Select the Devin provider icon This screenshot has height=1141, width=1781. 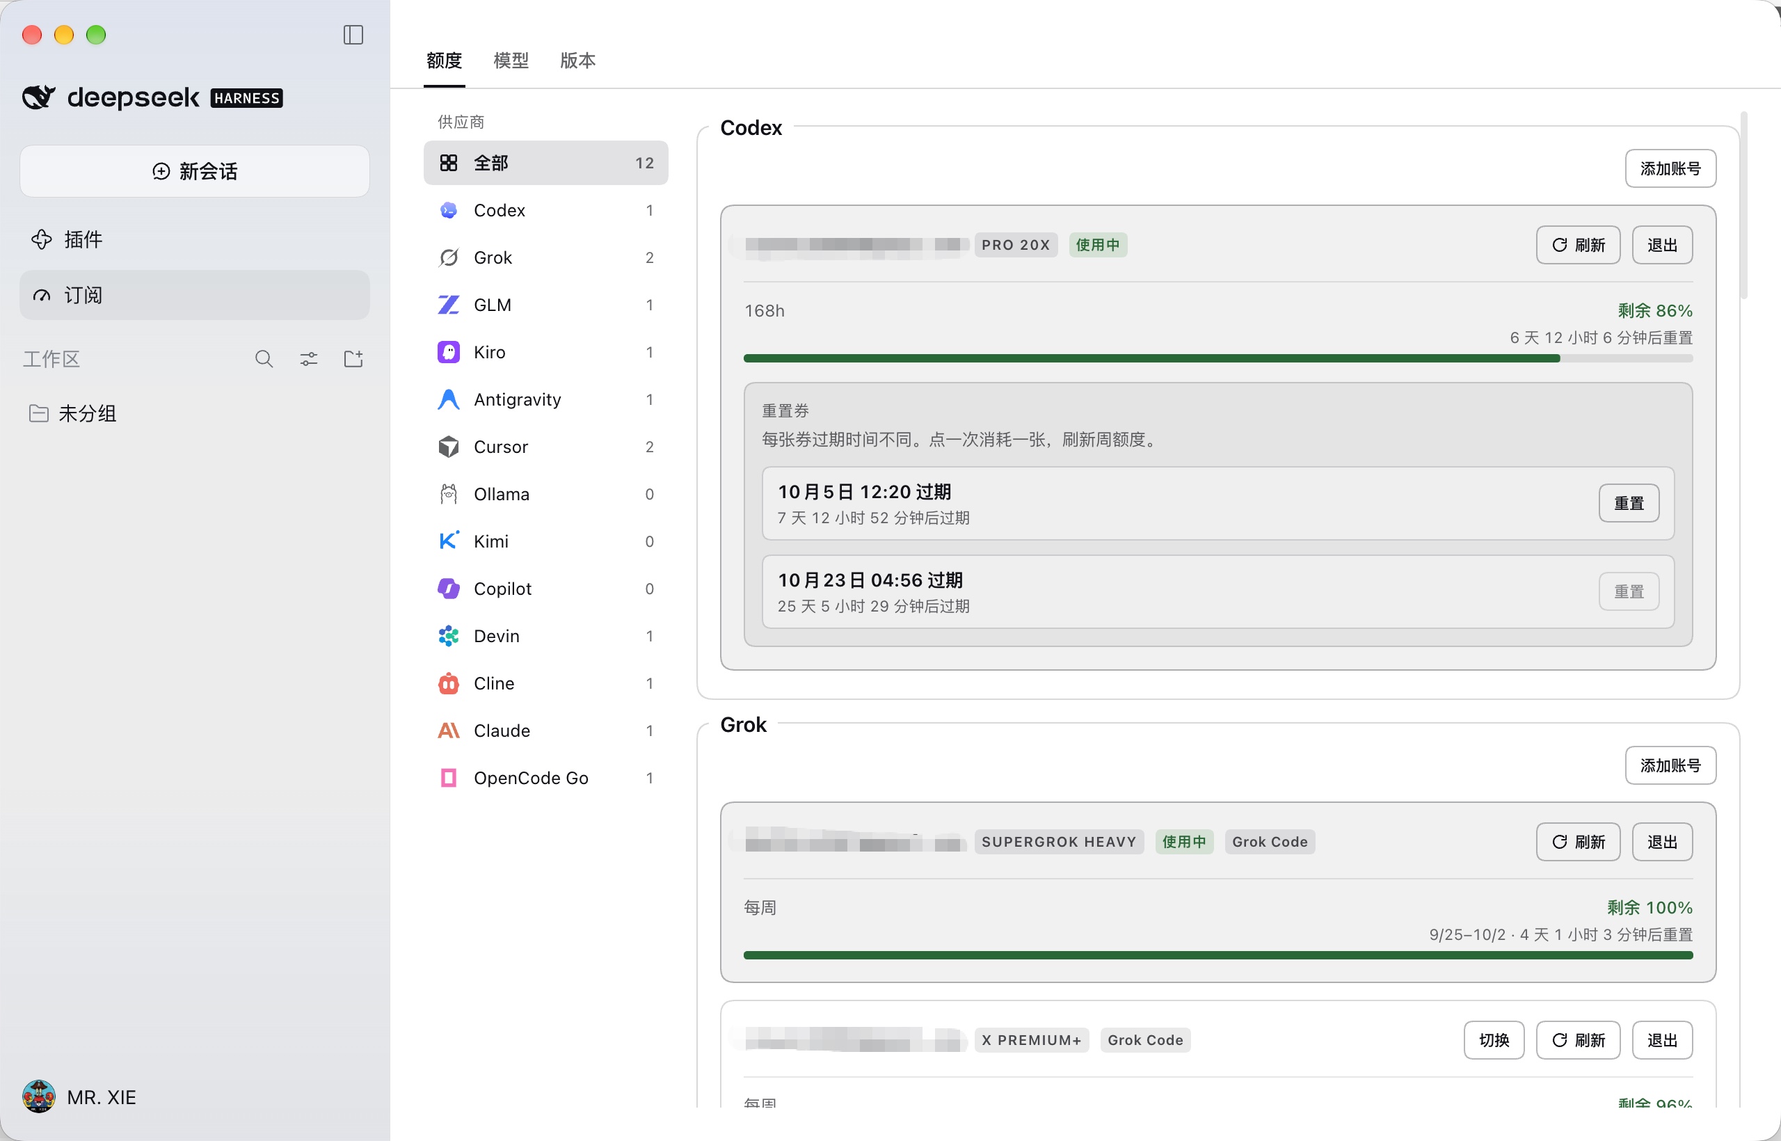(x=448, y=637)
